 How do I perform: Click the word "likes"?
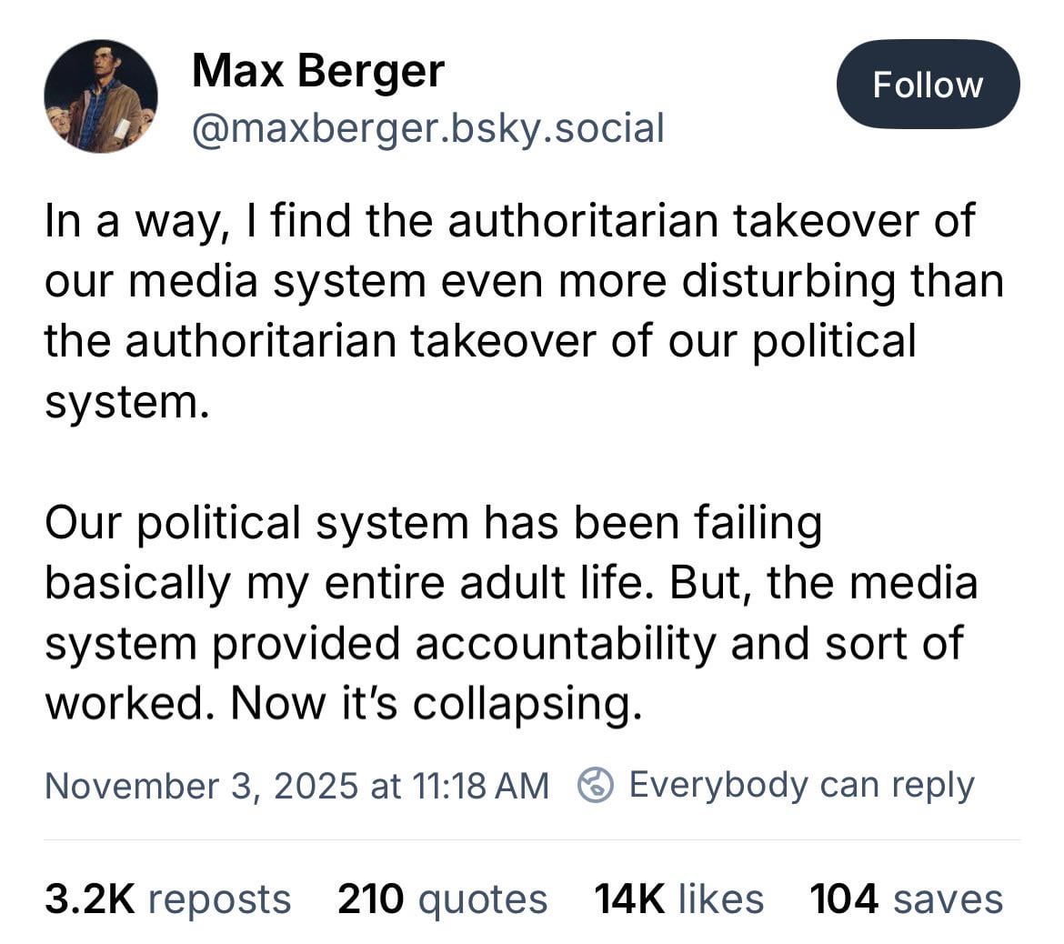point(721,899)
